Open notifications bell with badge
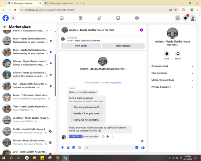201x161 pixels. pos(185,18)
